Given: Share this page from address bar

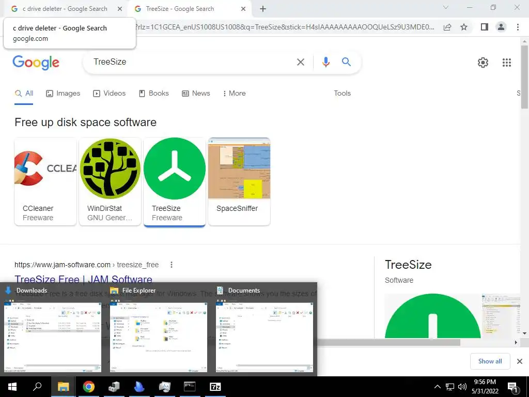Looking at the screenshot, I should [x=447, y=27].
